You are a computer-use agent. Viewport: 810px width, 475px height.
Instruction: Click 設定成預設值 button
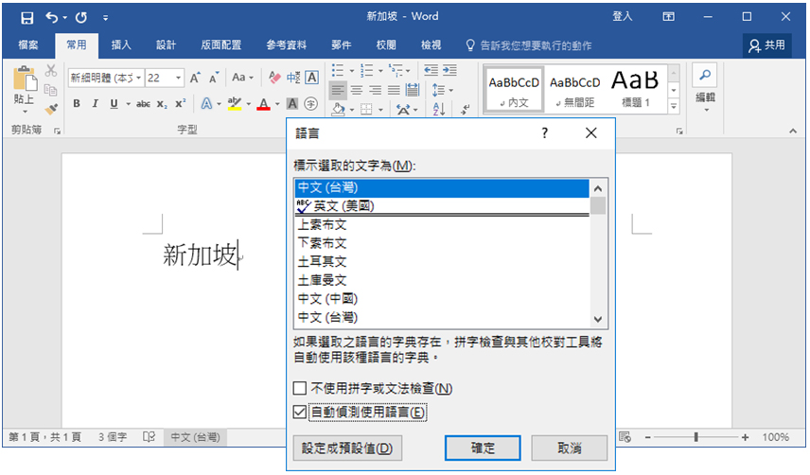coord(347,448)
